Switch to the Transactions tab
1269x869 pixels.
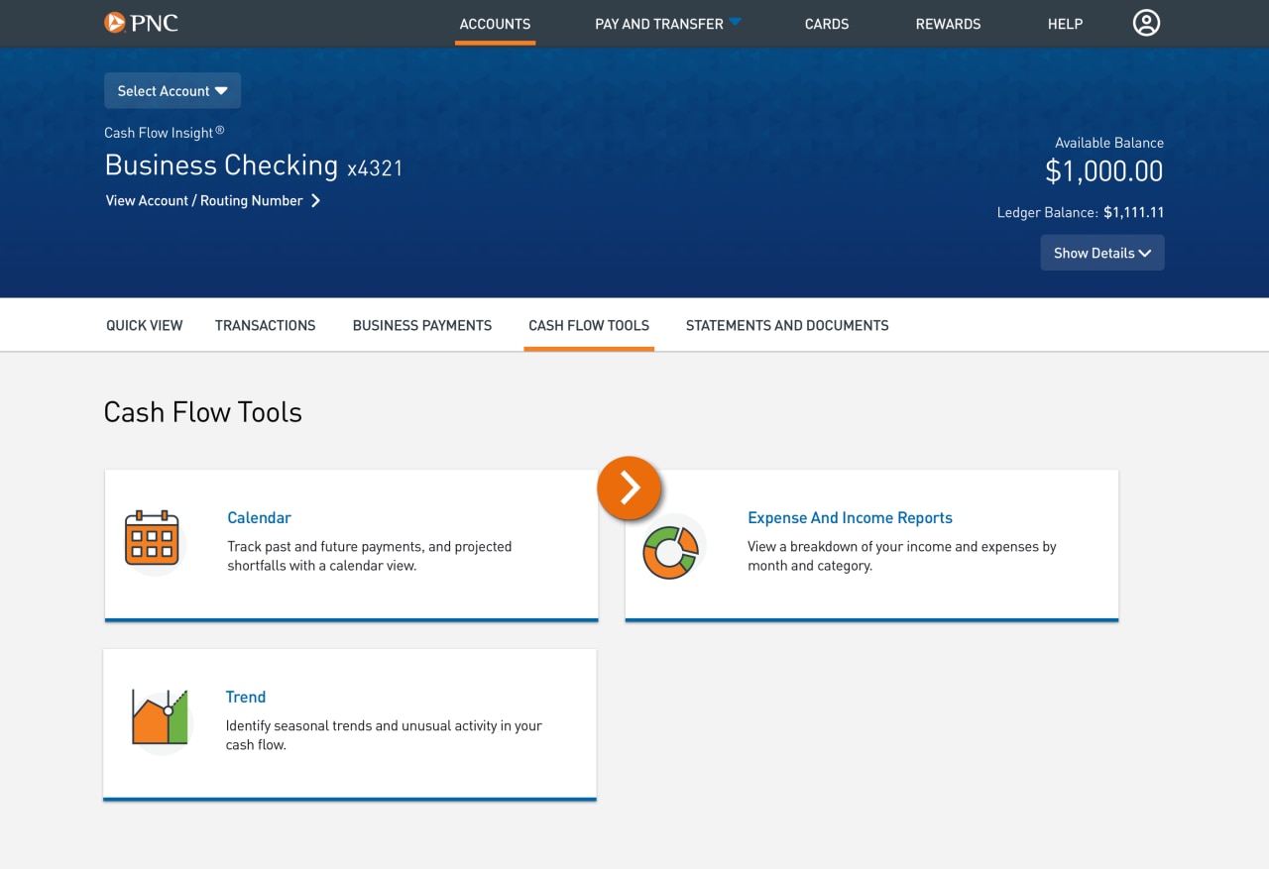tap(265, 324)
